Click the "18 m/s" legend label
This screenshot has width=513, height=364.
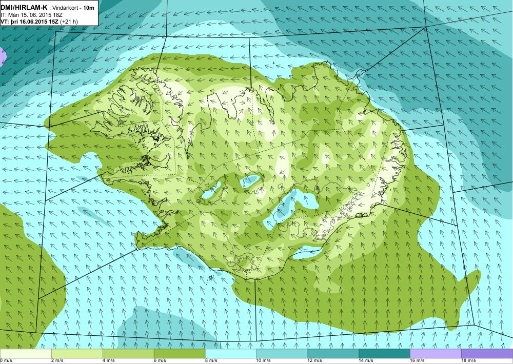469,361
